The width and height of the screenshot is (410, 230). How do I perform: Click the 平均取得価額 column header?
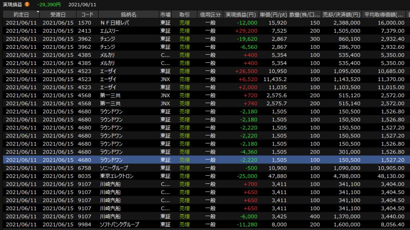point(384,14)
